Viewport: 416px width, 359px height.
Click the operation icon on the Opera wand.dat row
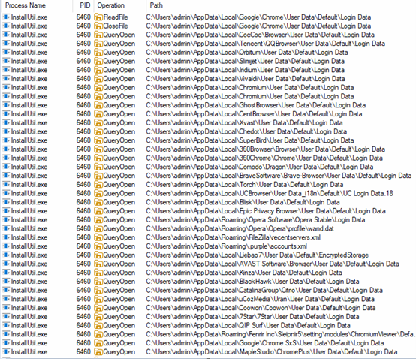point(98,229)
